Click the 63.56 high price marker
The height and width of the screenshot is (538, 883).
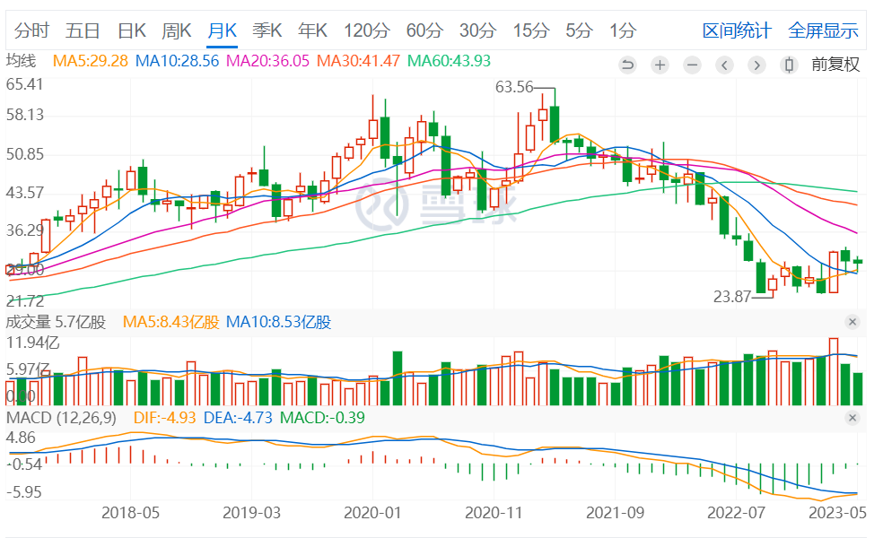pyautogui.click(x=514, y=87)
